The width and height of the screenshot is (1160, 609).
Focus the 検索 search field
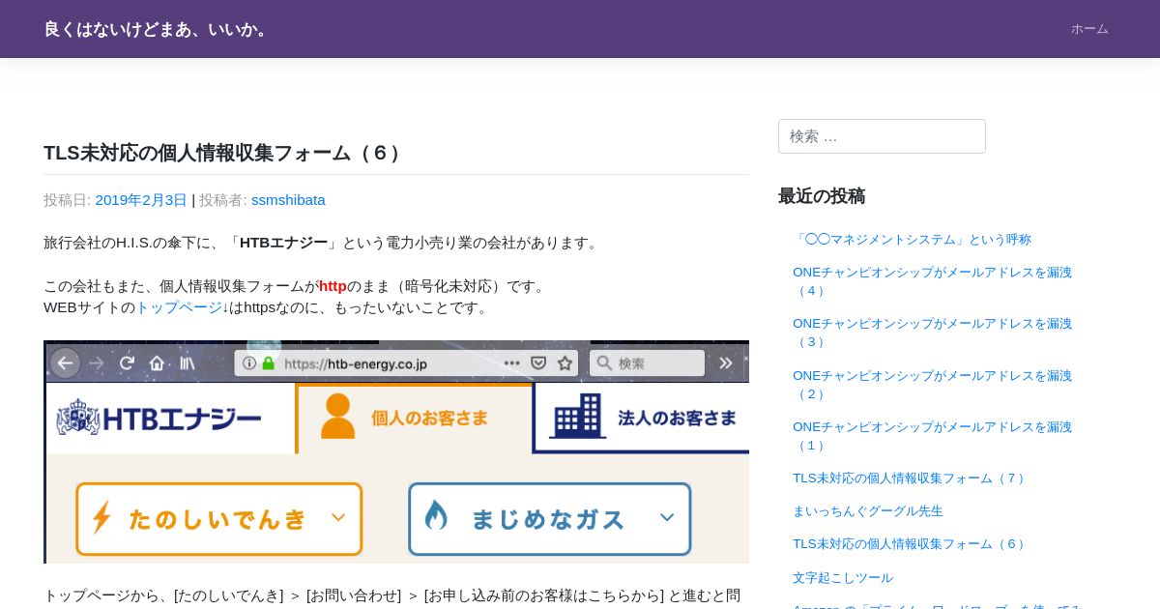click(882, 136)
